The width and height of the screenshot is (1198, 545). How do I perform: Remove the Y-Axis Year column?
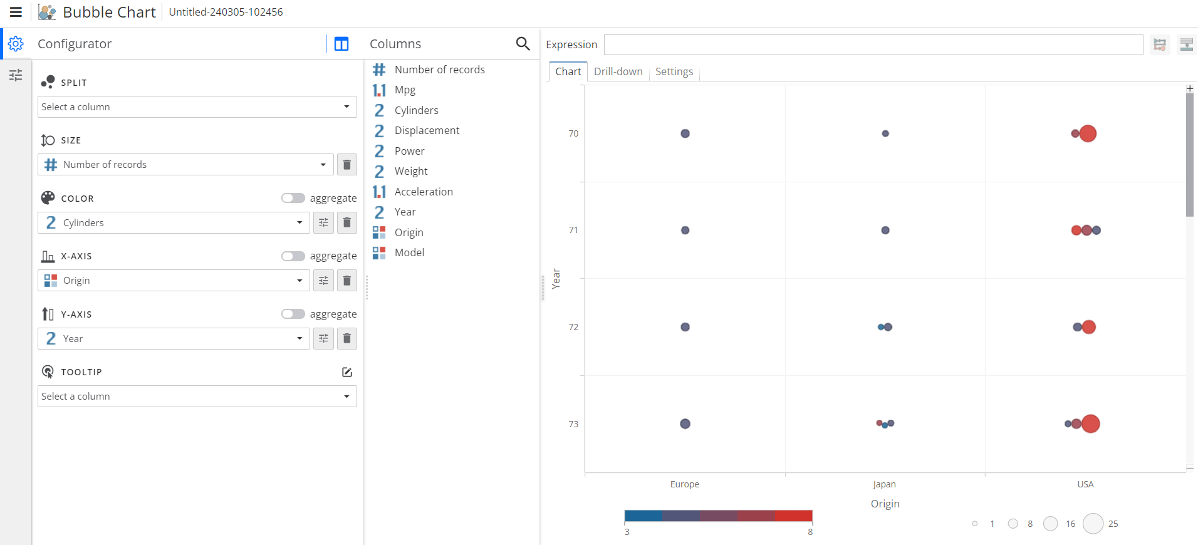pyautogui.click(x=347, y=339)
